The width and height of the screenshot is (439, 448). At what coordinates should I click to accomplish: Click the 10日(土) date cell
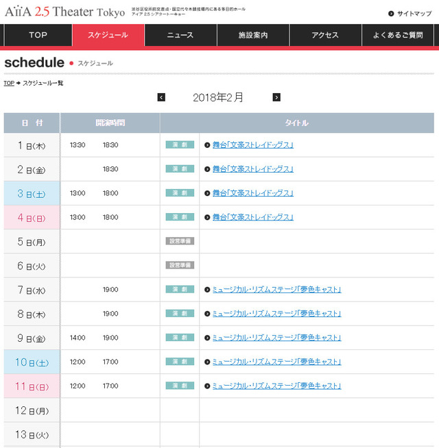pos(32,362)
